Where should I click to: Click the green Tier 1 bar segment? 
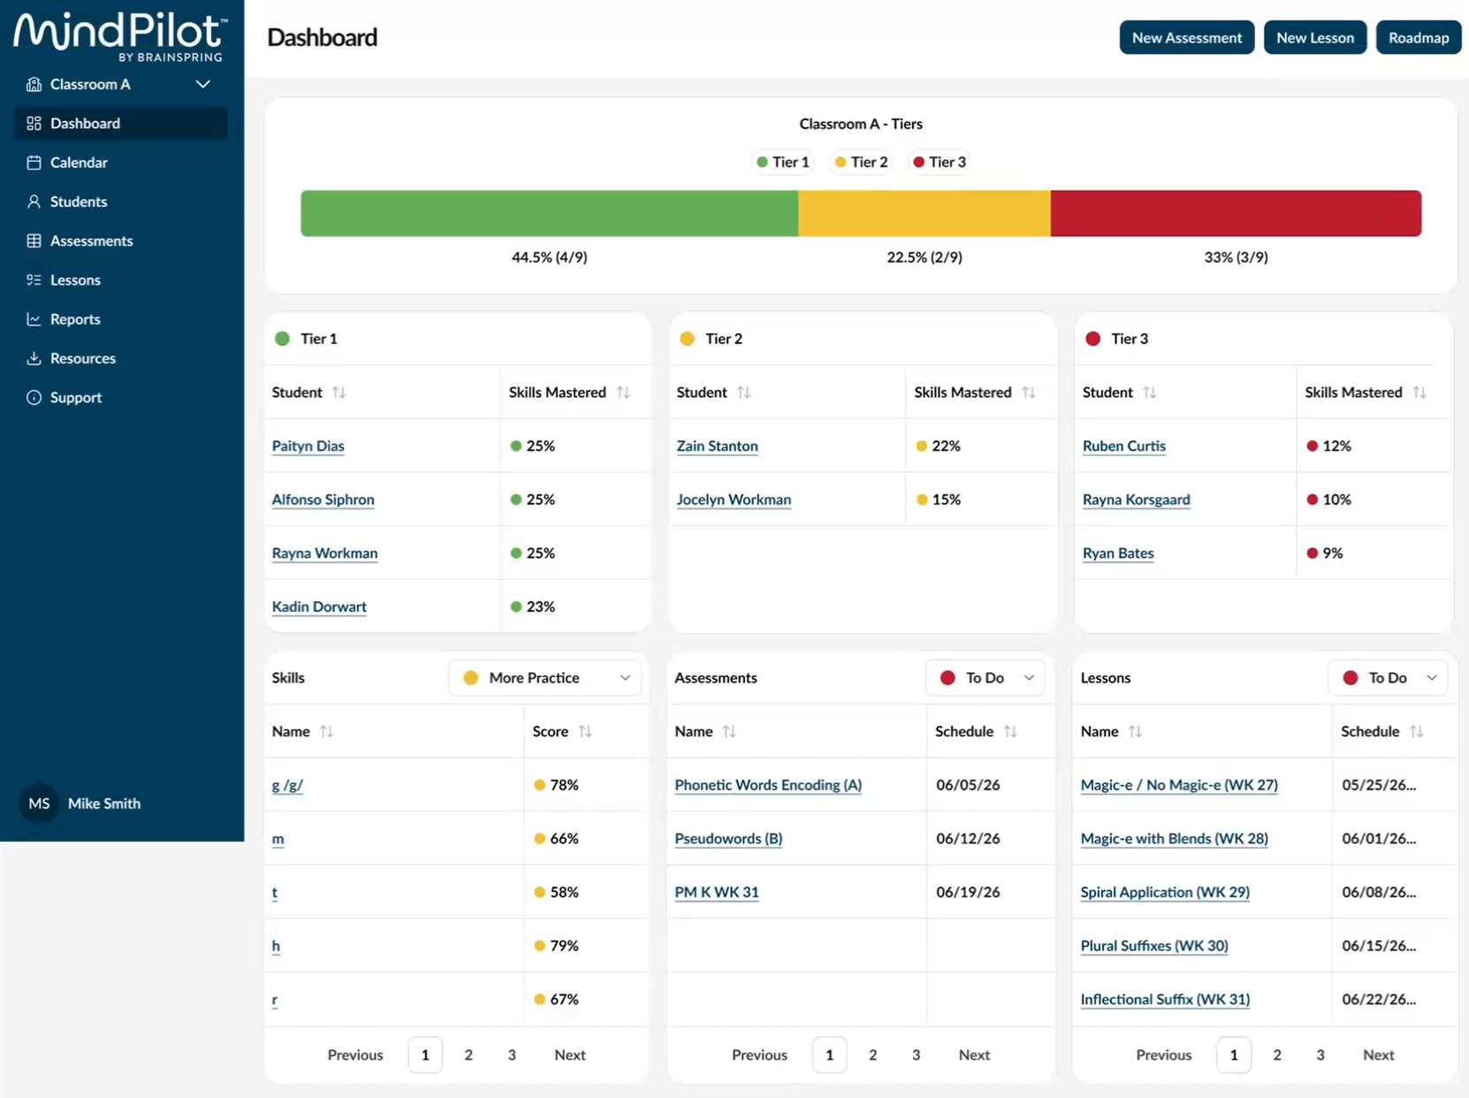549,213
